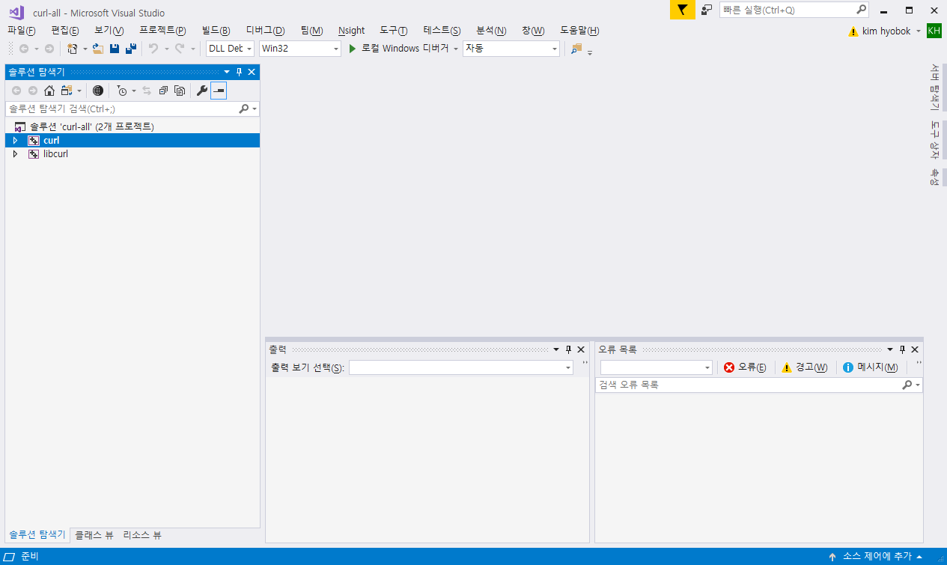Click the Sync with Active Document icon
Viewport: 947px width, 565px height.
pos(147,91)
